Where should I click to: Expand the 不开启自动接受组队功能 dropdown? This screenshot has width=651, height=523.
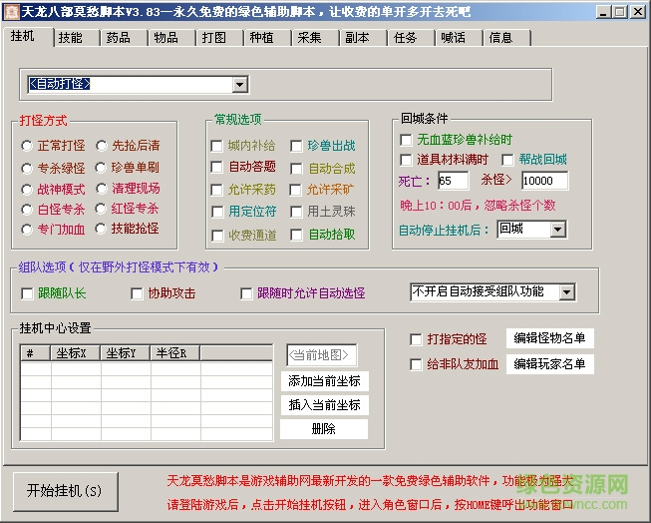[566, 291]
